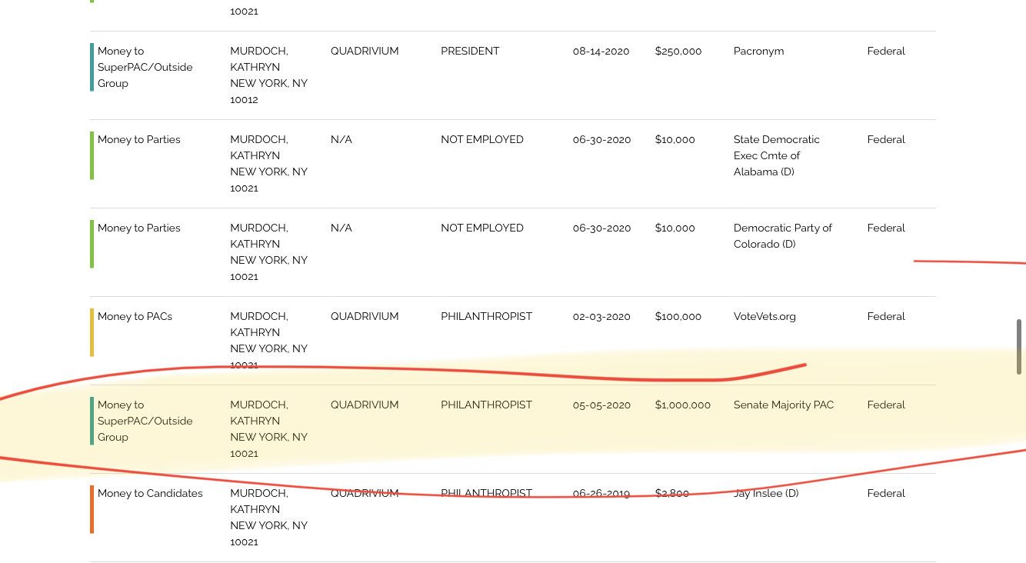1026x563 pixels.
Task: Select the $10,000 amount in Alabama row
Action: tap(675, 139)
